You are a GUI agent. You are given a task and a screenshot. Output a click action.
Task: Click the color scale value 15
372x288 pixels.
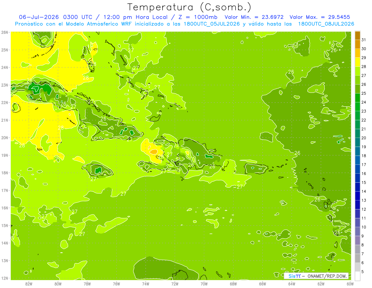click(x=364, y=182)
